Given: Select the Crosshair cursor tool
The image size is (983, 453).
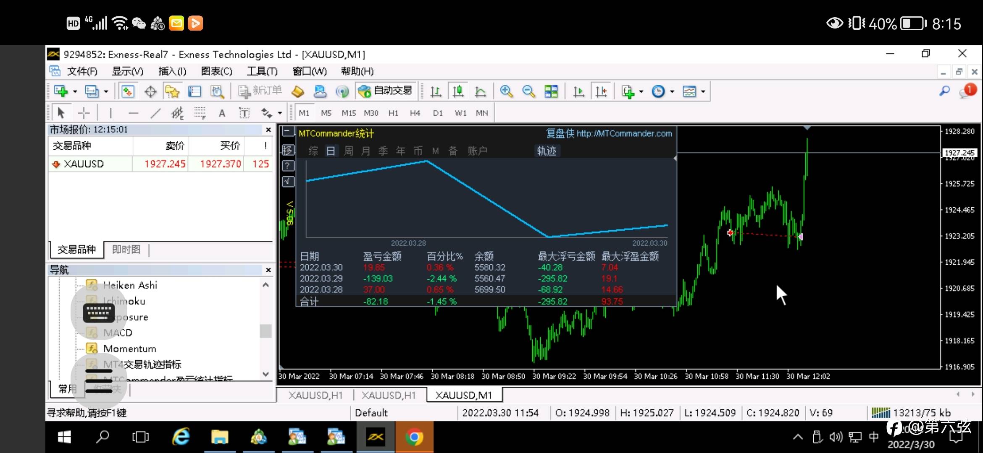Looking at the screenshot, I should [x=84, y=113].
